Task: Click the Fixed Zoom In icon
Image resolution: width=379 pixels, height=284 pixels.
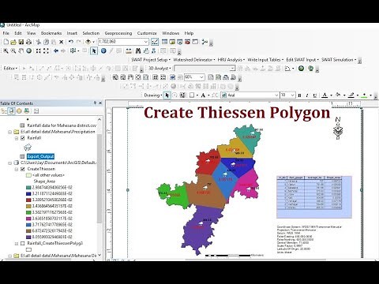Action: (x=39, y=50)
